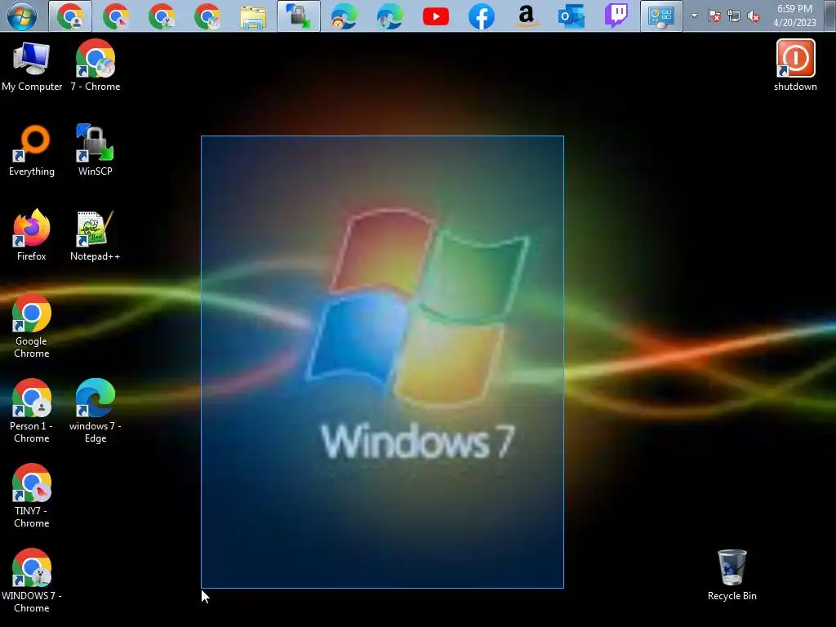The width and height of the screenshot is (836, 627).
Task: Open Outlook from the taskbar
Action: coord(571,16)
